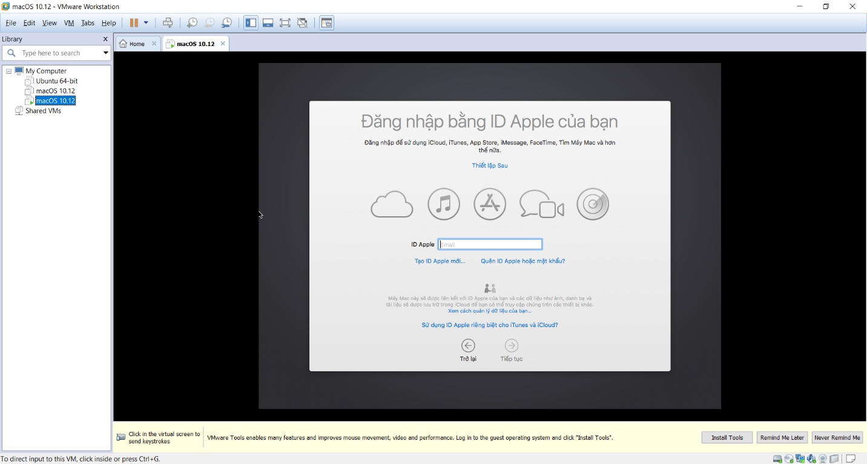
Task: Continue with the Tiếp tục arrow
Action: pyautogui.click(x=512, y=345)
